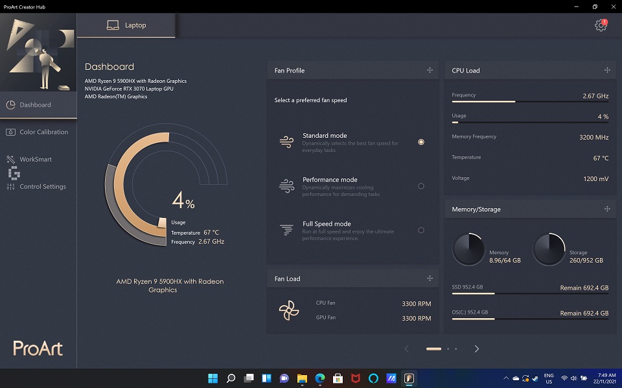Open taskbar clock showing 7:49 AM

pyautogui.click(x=605, y=378)
